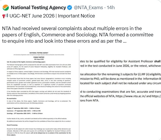The width and height of the screenshot is (161, 140).
Task: Click the blue verified badge icon
Action: tap(70, 8)
